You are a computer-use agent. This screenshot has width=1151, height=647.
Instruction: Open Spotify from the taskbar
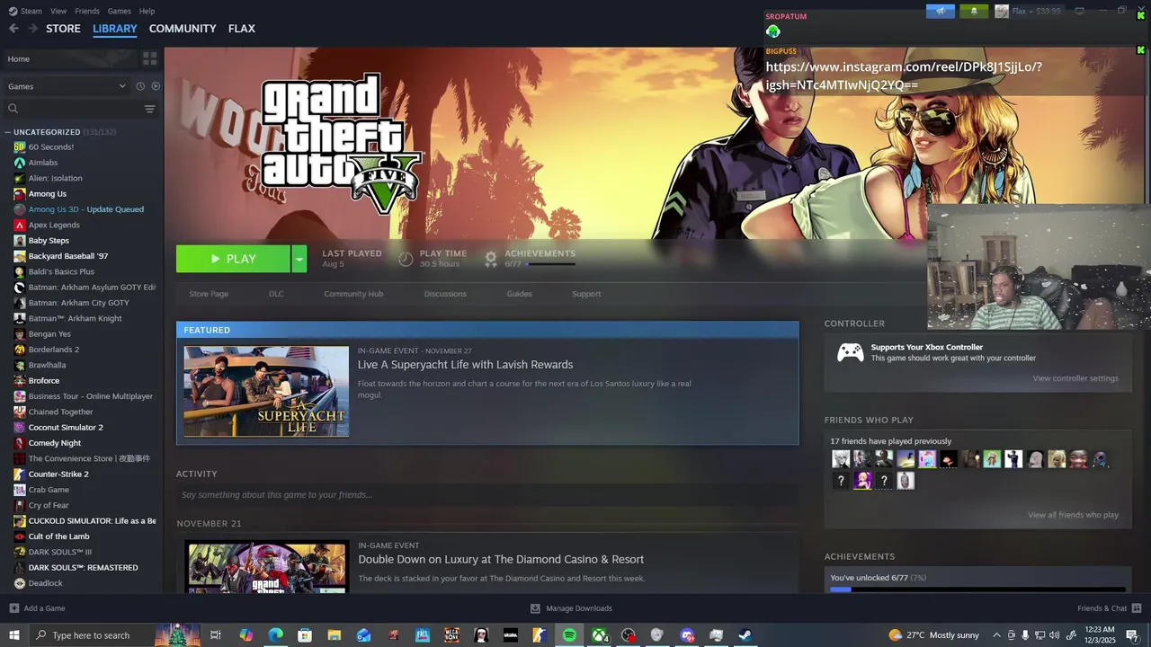(x=569, y=635)
